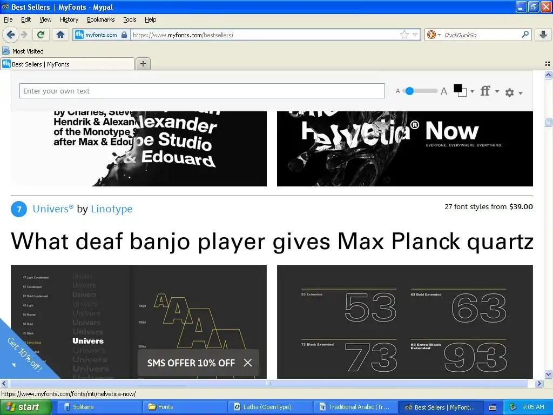
Task: Click the small A size icon
Action: pos(397,91)
